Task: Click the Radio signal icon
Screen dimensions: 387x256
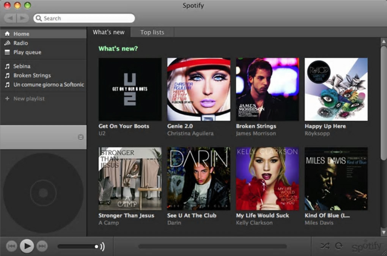Action: (8, 43)
